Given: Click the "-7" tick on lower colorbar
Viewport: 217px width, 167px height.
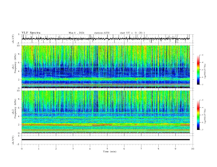Looking at the screenshot, I should click(x=202, y=130).
